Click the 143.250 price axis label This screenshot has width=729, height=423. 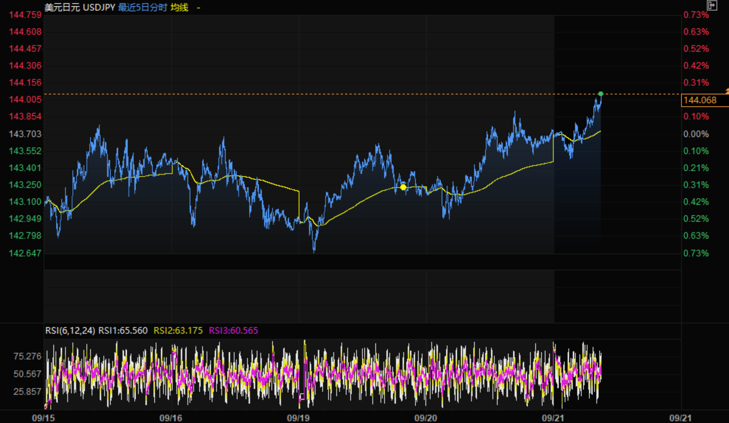click(25, 185)
